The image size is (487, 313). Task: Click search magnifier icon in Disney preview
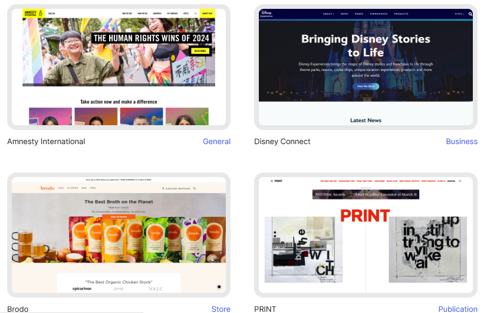click(x=470, y=14)
